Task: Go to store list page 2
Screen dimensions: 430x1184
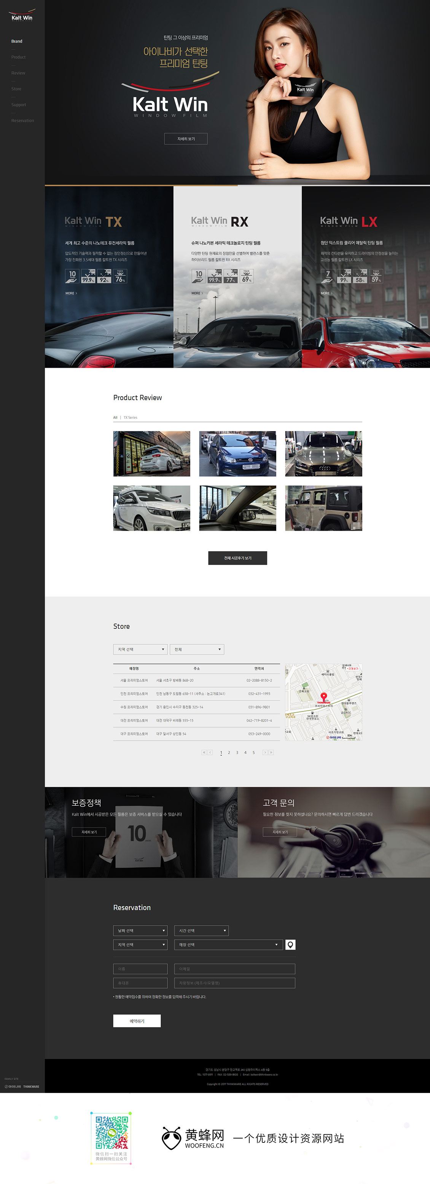Action: (x=229, y=752)
